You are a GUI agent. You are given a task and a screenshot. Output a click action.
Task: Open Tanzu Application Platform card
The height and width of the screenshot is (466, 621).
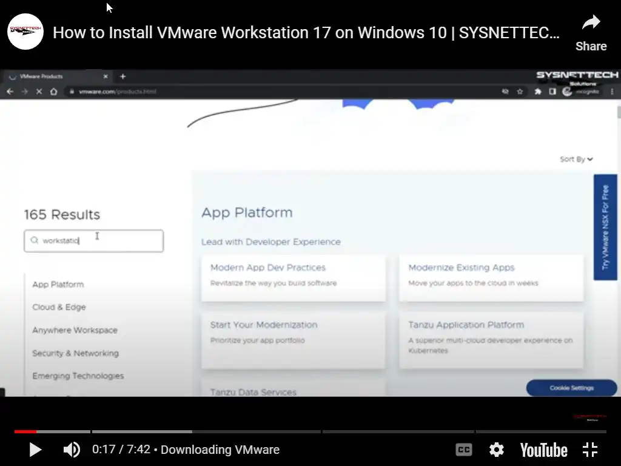click(x=491, y=340)
